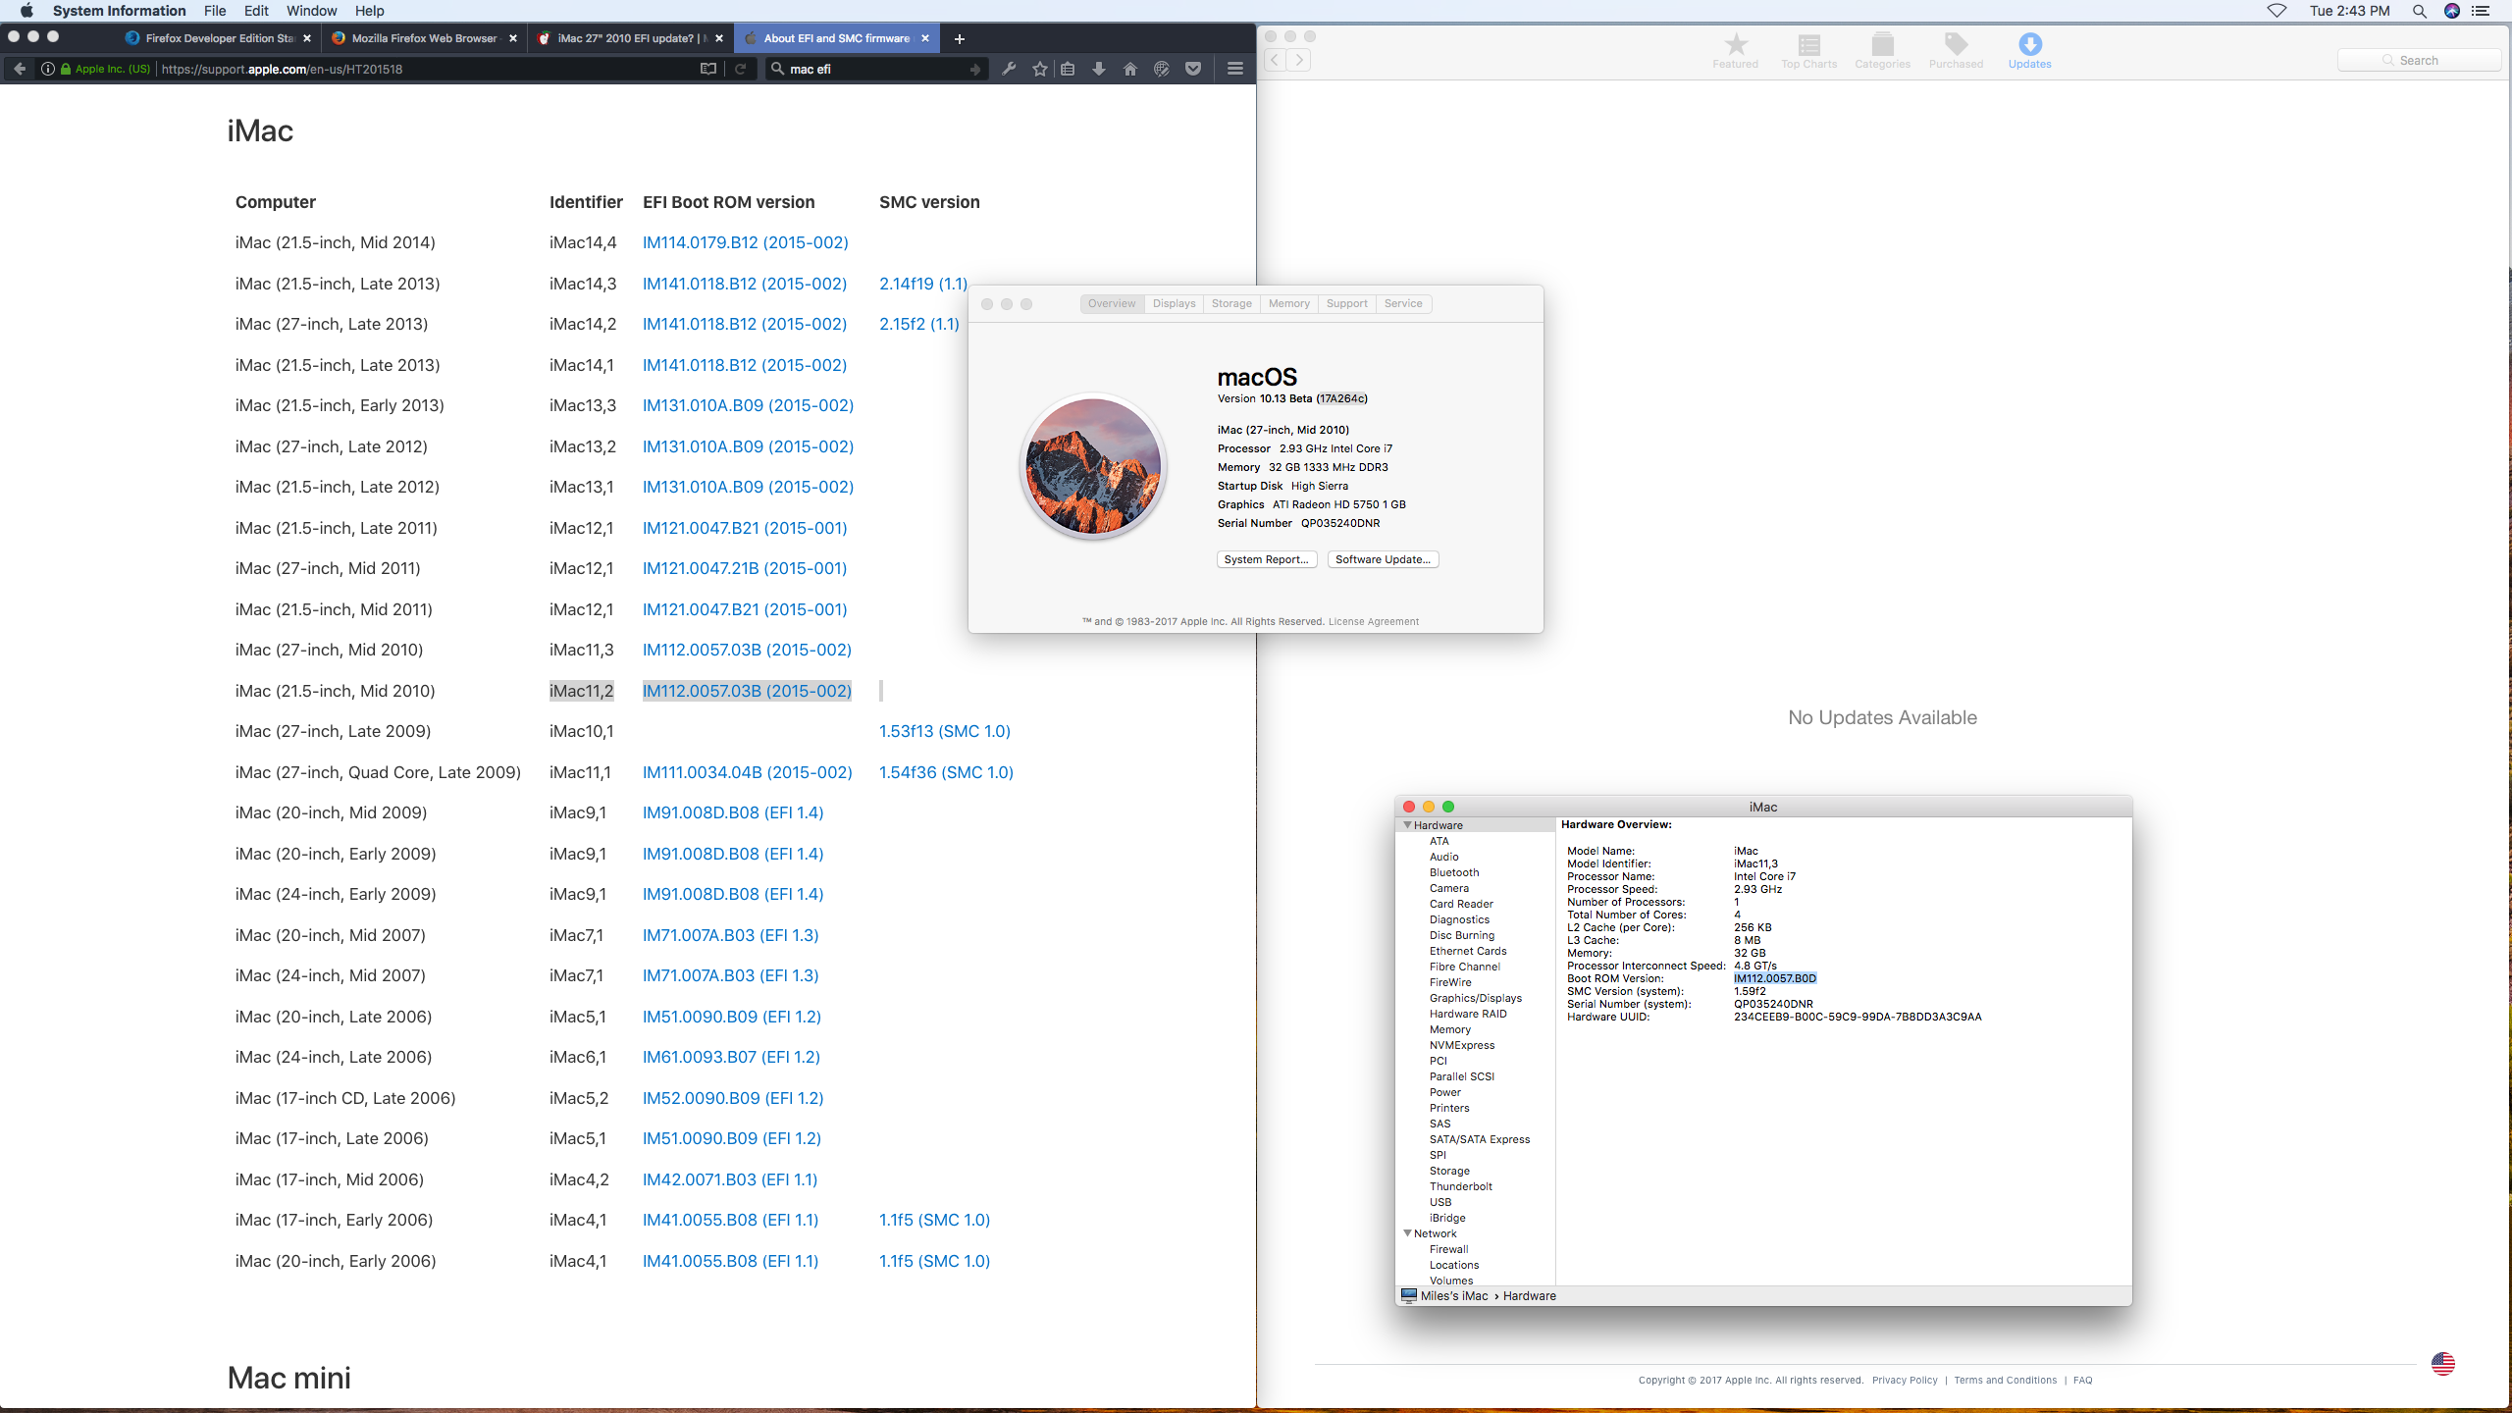
Task: Open App Store Featured section
Action: point(1735,51)
